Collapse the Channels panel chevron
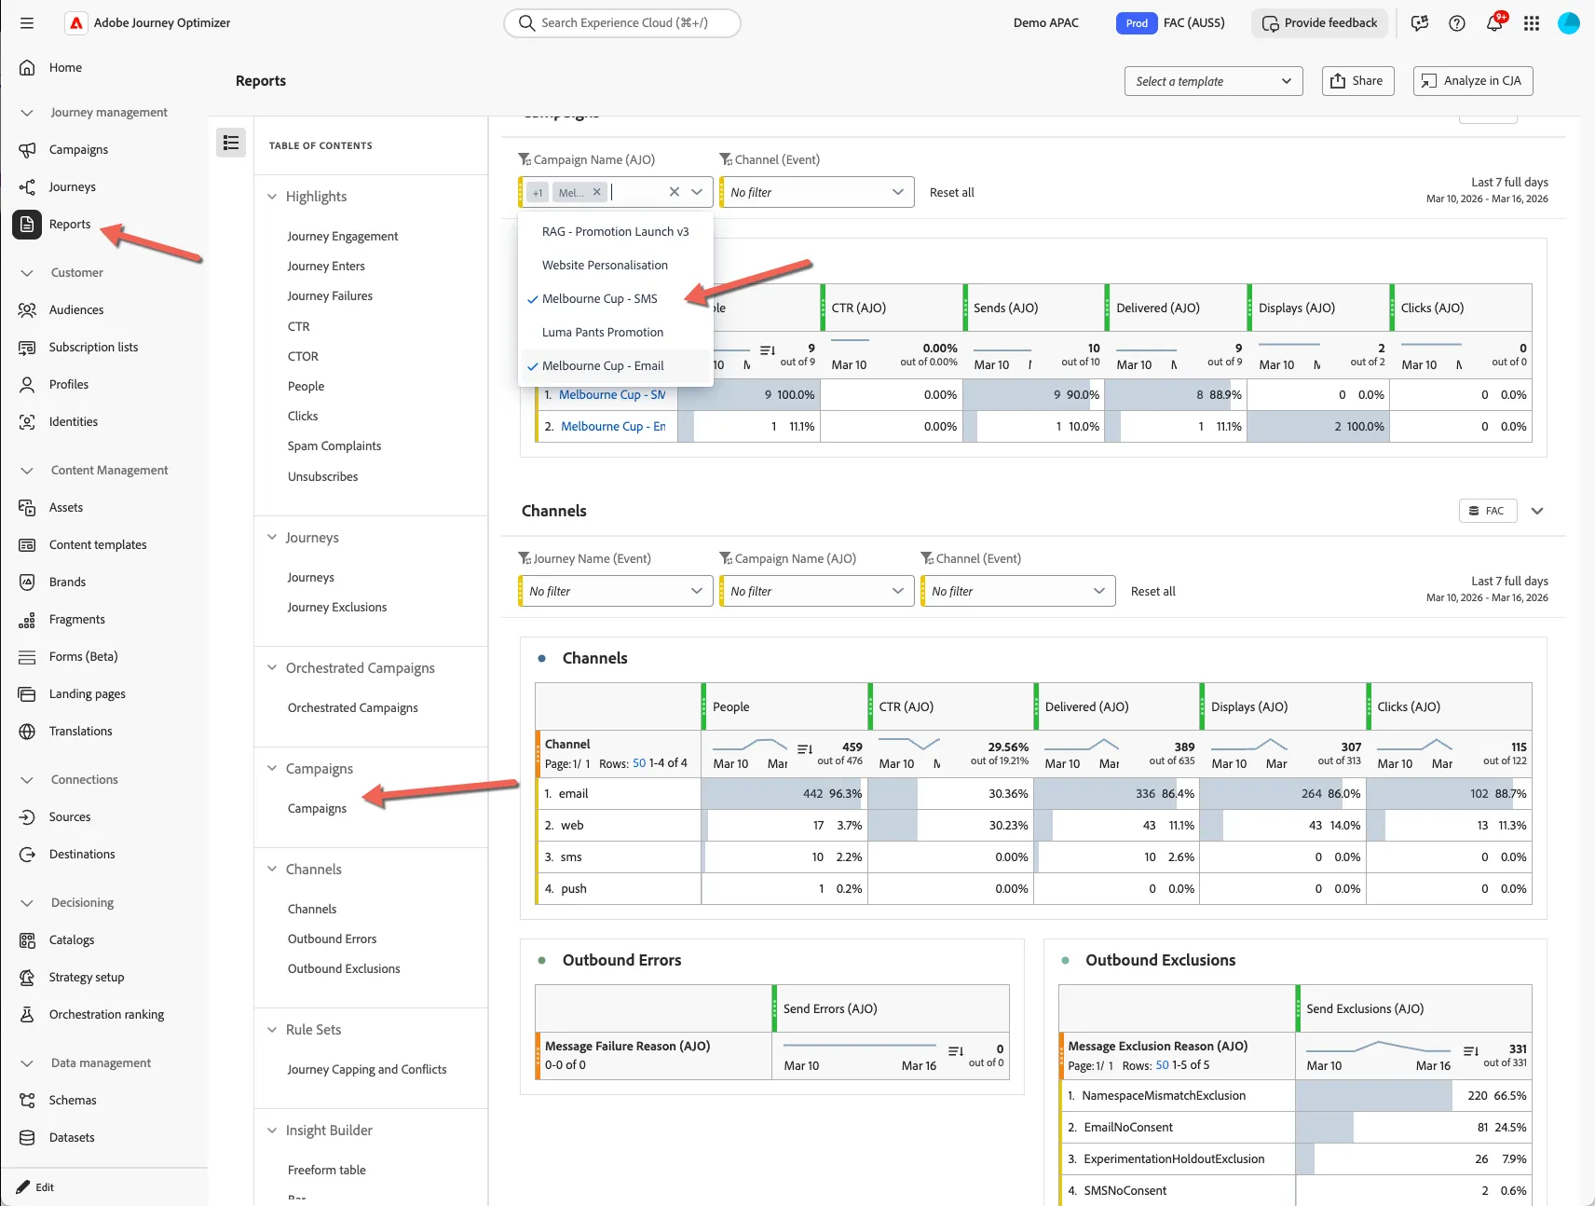This screenshot has width=1595, height=1206. [x=1537, y=511]
